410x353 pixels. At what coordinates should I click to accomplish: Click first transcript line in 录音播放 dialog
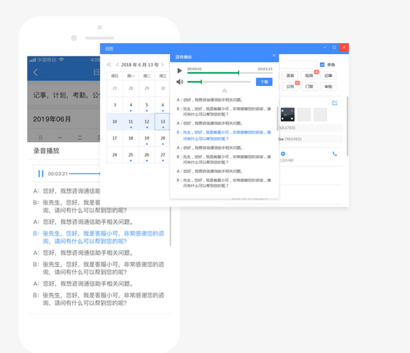point(210,100)
